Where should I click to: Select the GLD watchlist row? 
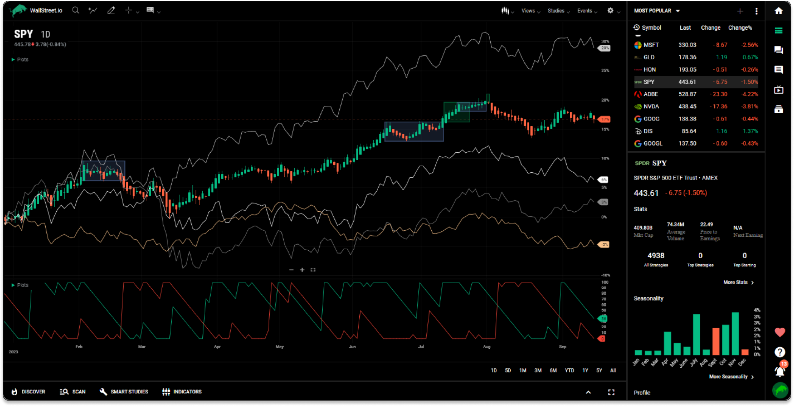(x=696, y=57)
